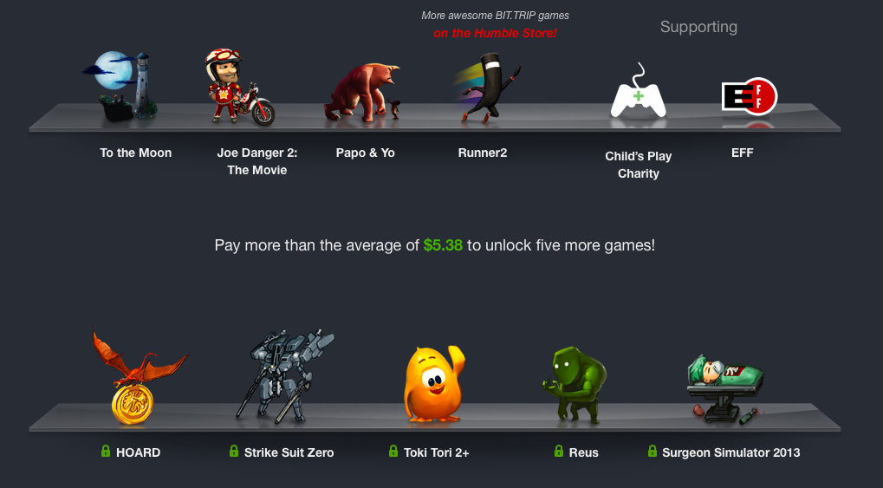Click the lock beside Surgeon Simulator 2013
The width and height of the screenshot is (883, 488).
pos(653,451)
